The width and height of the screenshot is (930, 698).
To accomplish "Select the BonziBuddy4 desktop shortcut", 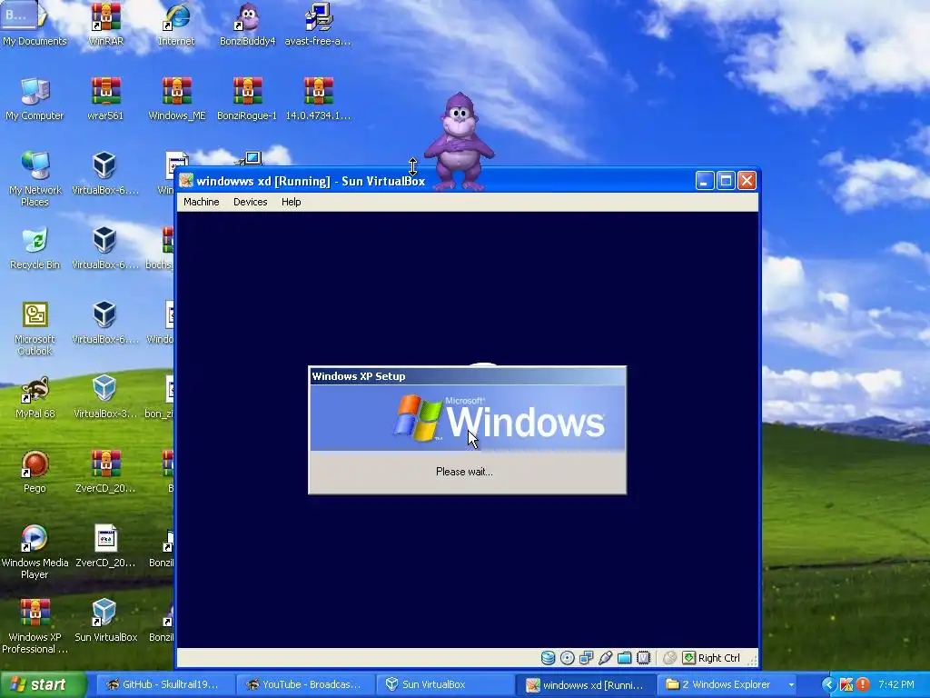I will coord(247,24).
